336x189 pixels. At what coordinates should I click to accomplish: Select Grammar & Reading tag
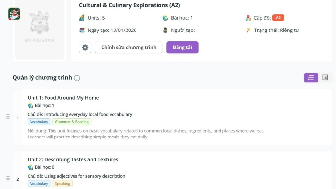point(72,122)
